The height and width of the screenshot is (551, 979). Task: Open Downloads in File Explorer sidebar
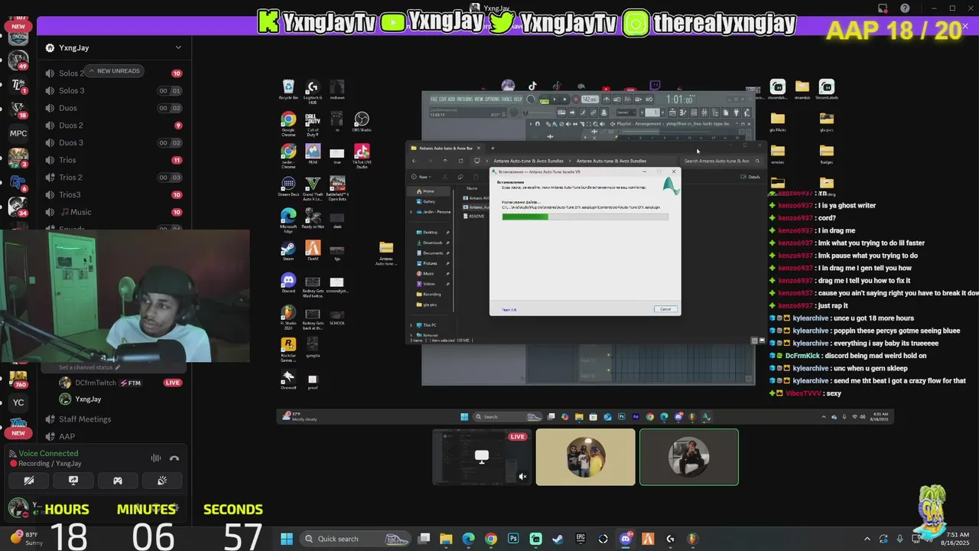[433, 243]
